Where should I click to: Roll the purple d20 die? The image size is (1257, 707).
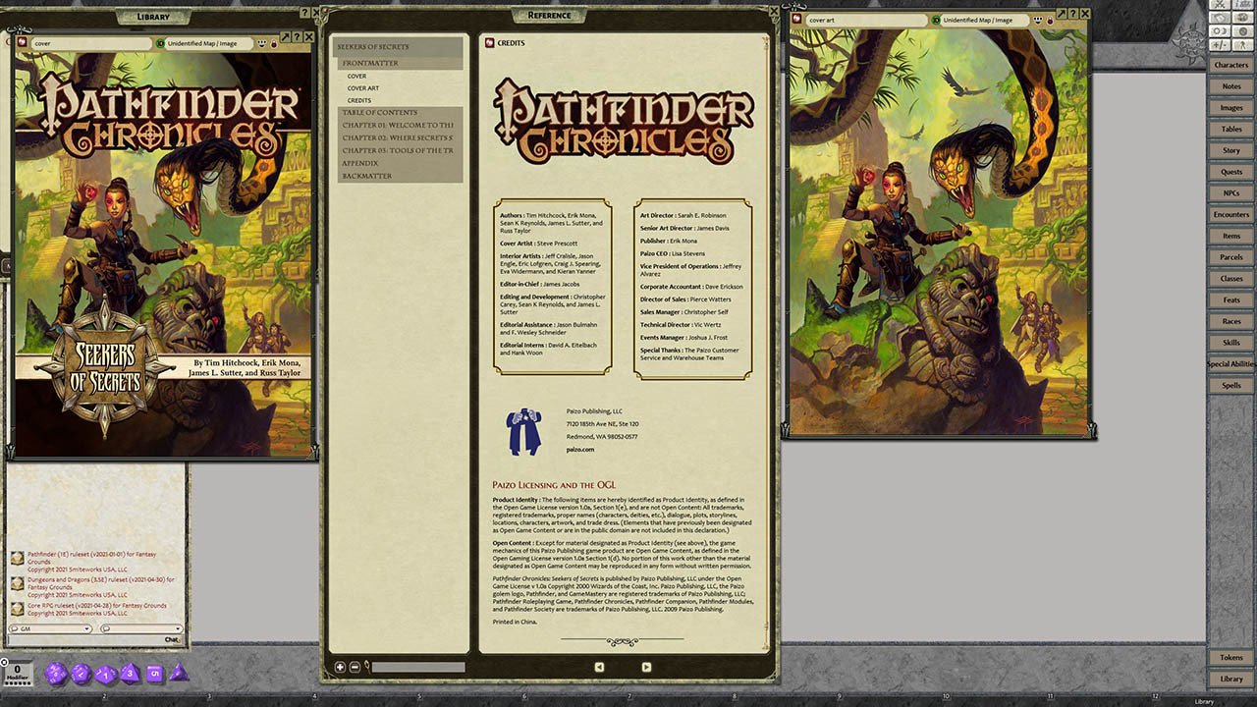[56, 674]
